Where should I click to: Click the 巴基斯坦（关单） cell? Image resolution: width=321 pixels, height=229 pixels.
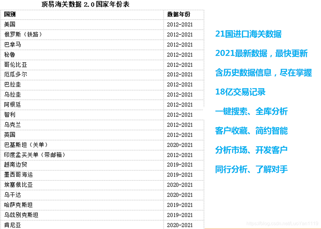(x=27, y=145)
